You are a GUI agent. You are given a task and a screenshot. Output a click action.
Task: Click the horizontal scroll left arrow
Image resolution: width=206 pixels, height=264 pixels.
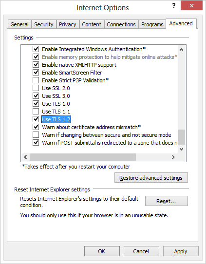click(x=25, y=157)
